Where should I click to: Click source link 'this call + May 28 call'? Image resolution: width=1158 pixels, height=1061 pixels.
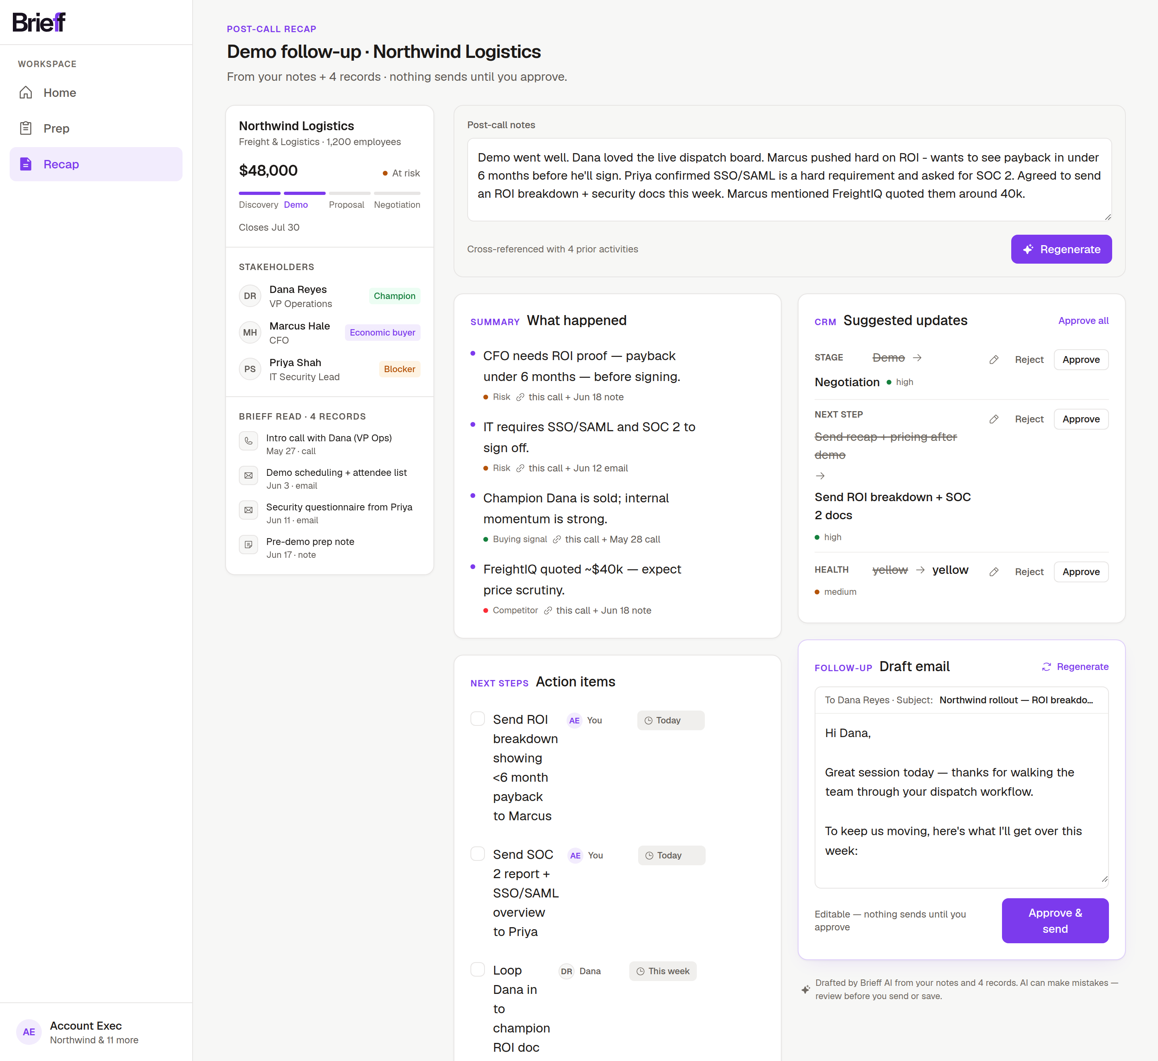click(606, 539)
